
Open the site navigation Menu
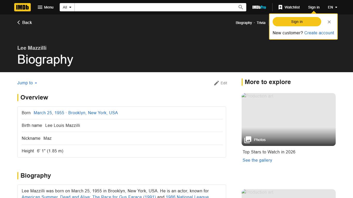45,7
